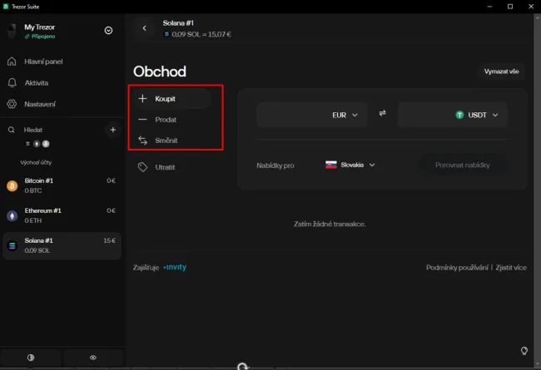Open Zjistit více link
The width and height of the screenshot is (541, 370).
click(511, 268)
